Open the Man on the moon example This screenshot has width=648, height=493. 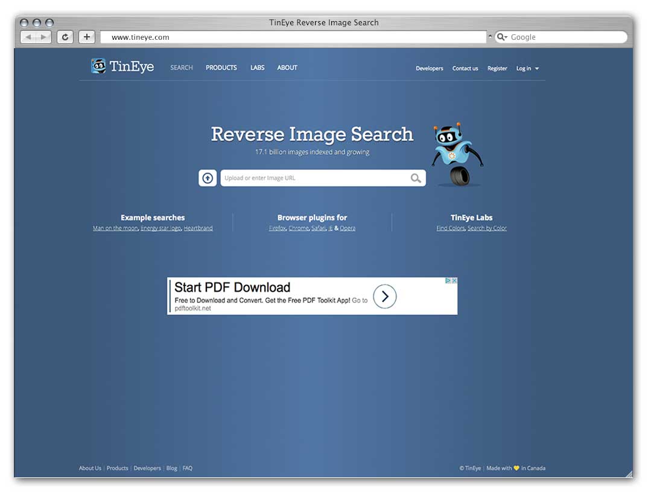pos(115,228)
